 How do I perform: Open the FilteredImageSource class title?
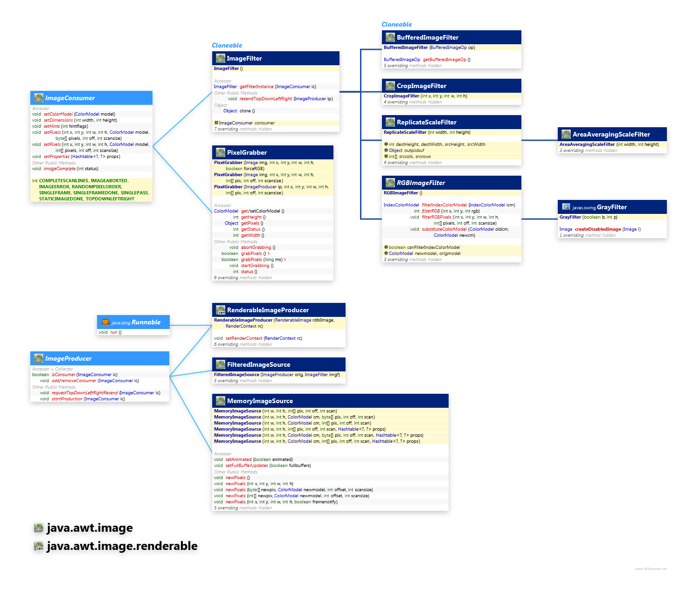pyautogui.click(x=258, y=364)
